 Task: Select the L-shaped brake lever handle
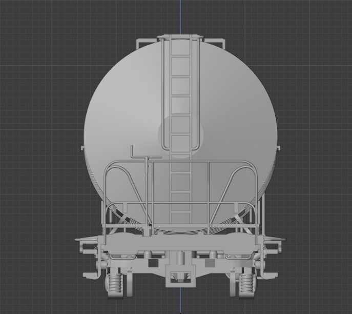[146, 153]
